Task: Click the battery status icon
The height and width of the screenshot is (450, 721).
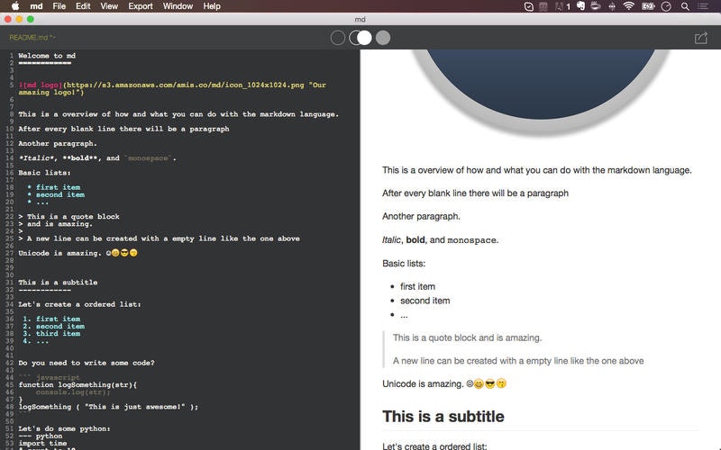Action: click(x=648, y=6)
